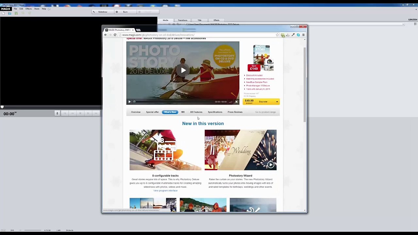Click the eyedropper extension icon
The image size is (418, 235).
pos(293,35)
